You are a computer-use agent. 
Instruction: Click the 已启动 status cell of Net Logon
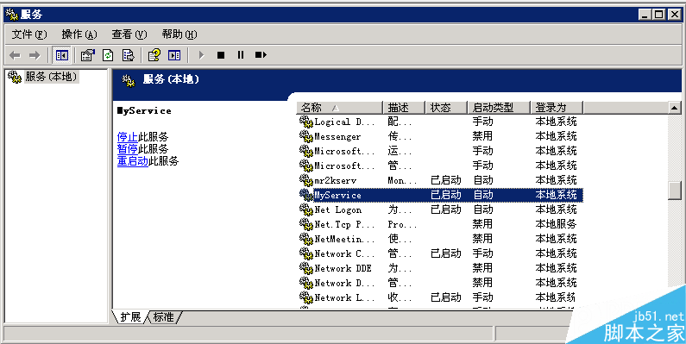point(446,210)
